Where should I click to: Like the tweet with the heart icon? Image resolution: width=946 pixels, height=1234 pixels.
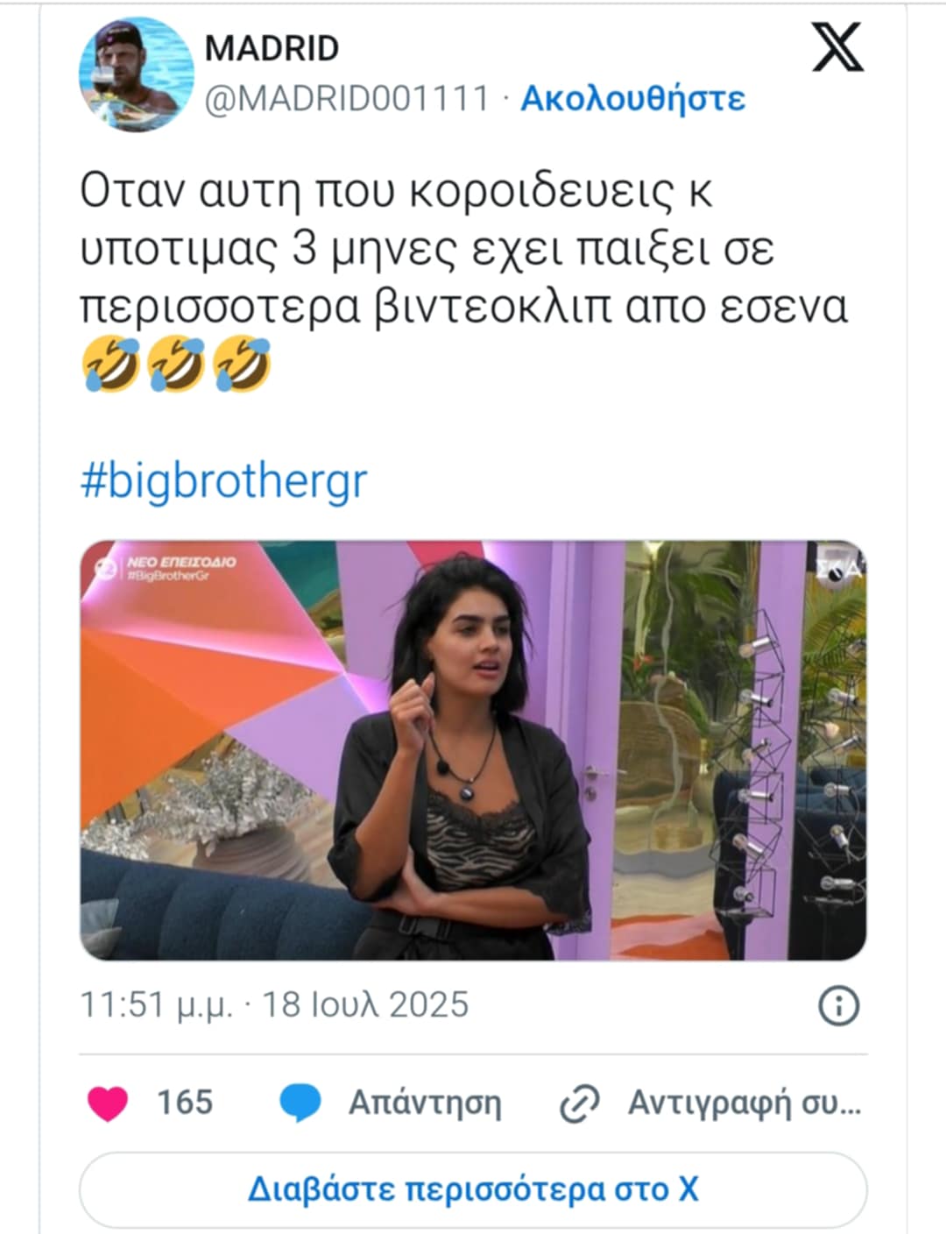(x=108, y=1103)
